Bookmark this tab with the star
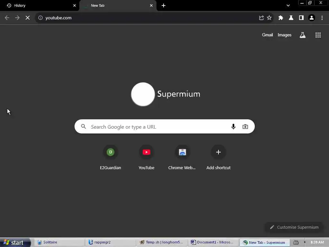Viewport: 329px width, 247px height. pos(269,18)
